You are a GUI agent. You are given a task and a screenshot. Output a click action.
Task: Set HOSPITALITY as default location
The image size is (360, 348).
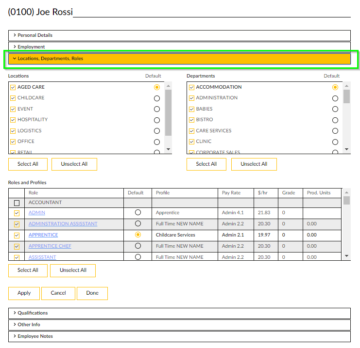156,120
